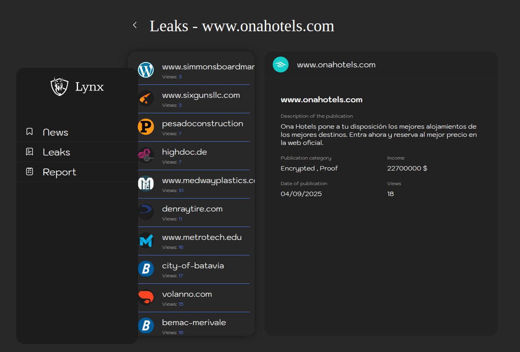This screenshot has height=352, width=520.
Task: Open the www.sixgunsllc.com leak entry
Action: click(x=194, y=99)
